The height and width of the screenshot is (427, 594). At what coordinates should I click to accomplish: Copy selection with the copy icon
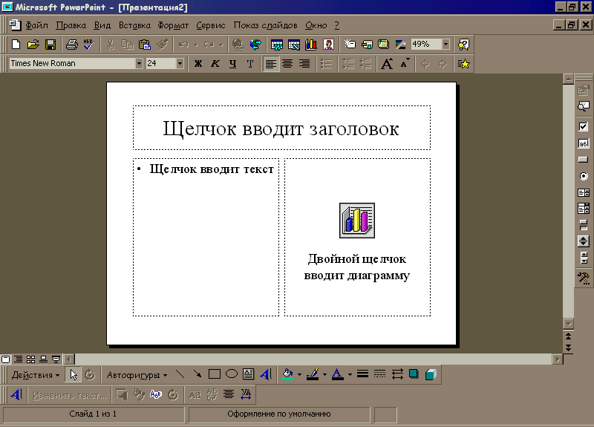click(127, 45)
